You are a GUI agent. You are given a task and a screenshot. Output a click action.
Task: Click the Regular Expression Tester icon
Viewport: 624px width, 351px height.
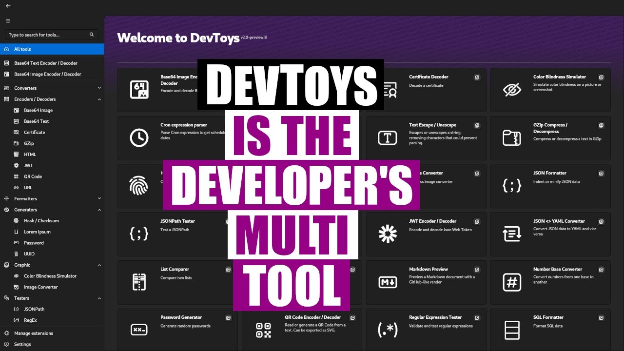coord(388,330)
